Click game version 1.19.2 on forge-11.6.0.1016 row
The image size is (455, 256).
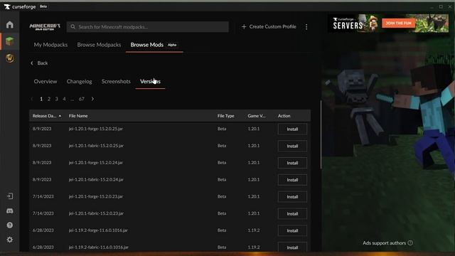[x=254, y=230]
